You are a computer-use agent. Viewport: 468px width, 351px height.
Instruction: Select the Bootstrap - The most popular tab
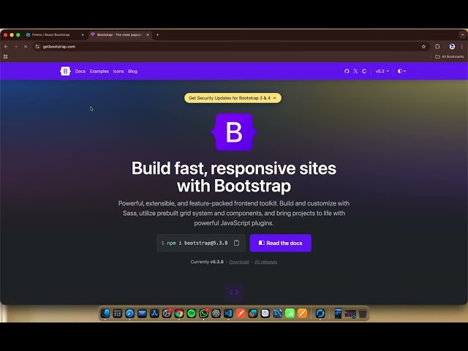(x=119, y=35)
